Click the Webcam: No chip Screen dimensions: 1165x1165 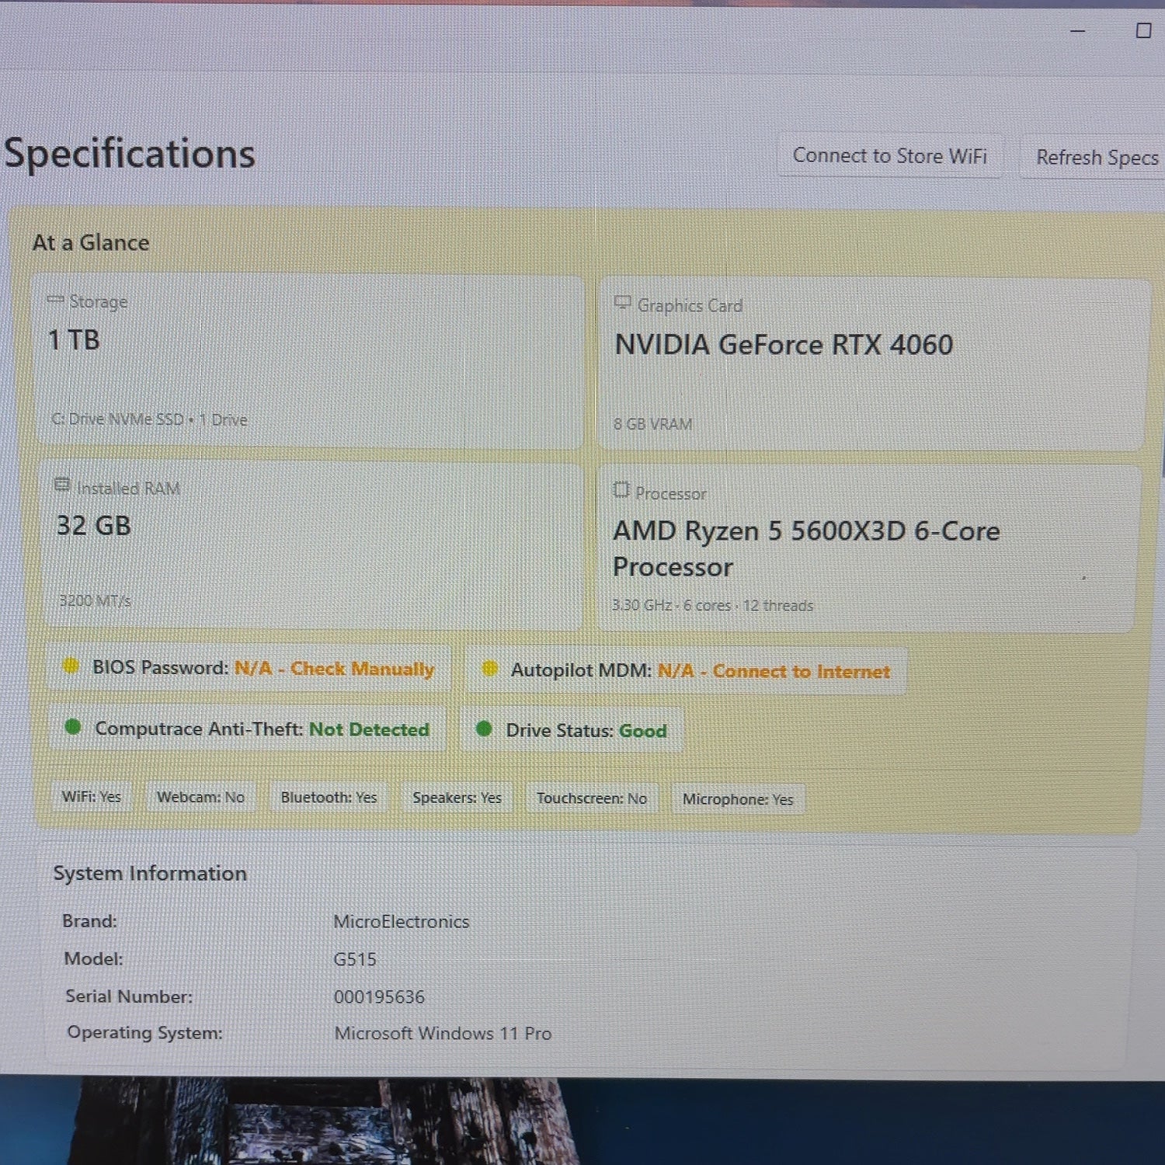tap(200, 797)
